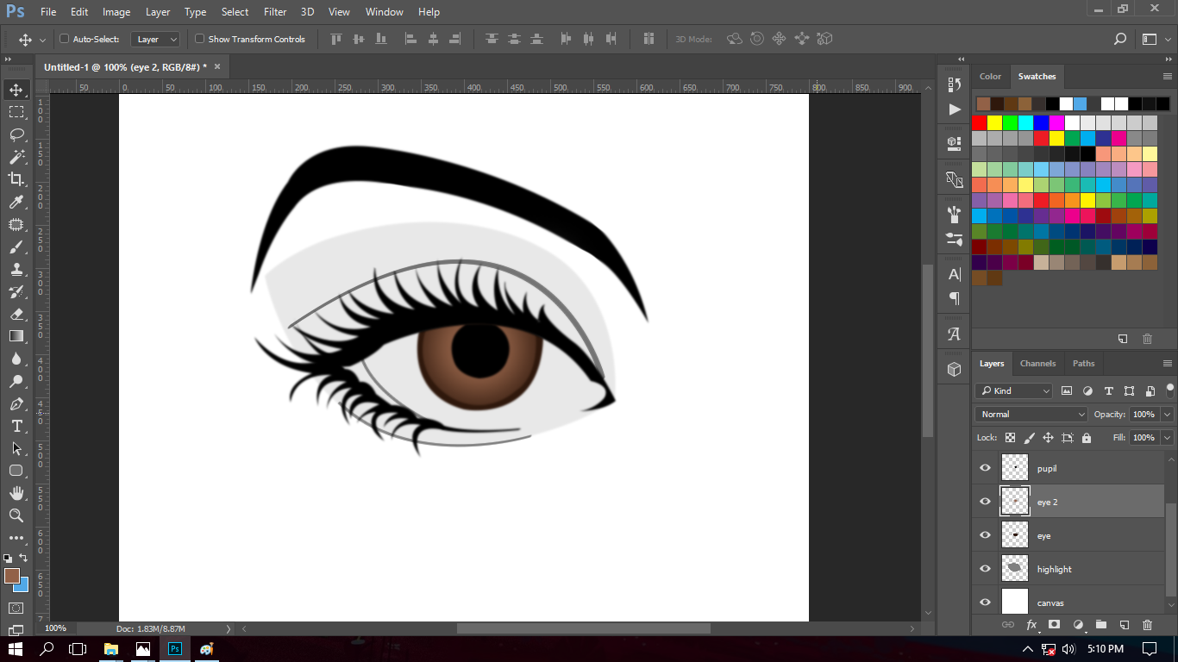Select the Path Selection tool

point(16,448)
